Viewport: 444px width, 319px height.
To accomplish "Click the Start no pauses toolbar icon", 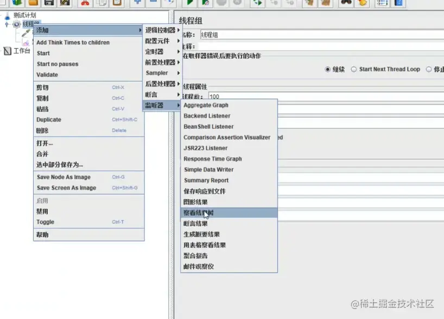I will tap(206, 3).
